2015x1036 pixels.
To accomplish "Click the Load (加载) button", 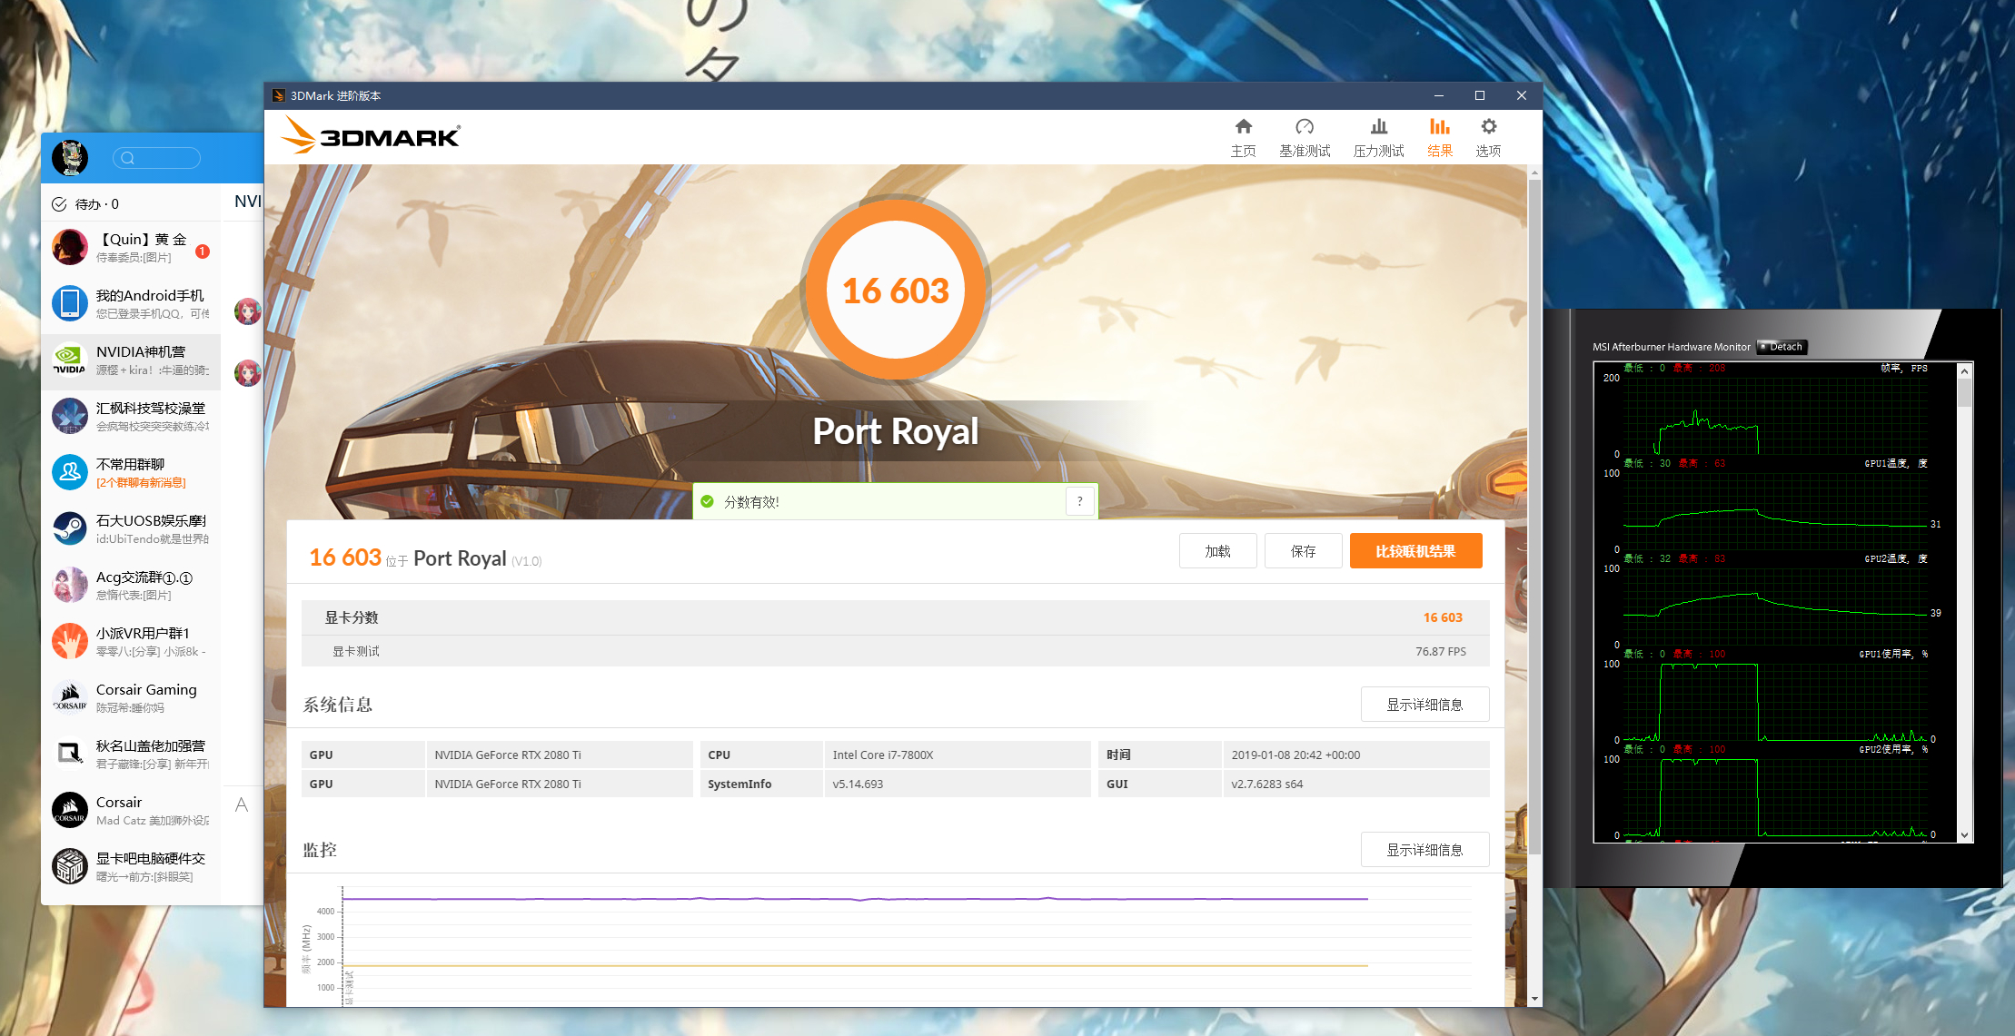I will point(1217,551).
